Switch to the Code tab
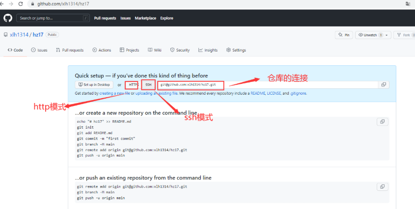Viewport: 415px width, 209px height. tap(15, 50)
